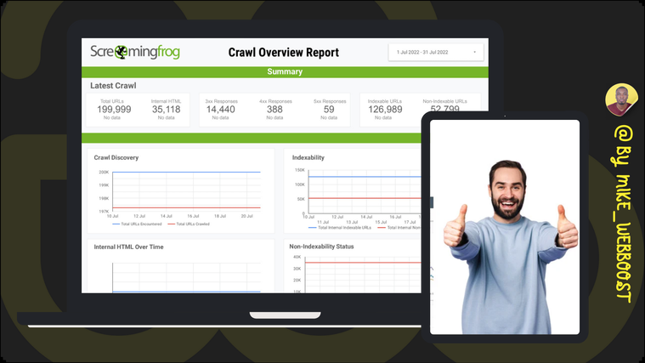Click the Indexability chart title
The width and height of the screenshot is (645, 363).
(x=308, y=157)
